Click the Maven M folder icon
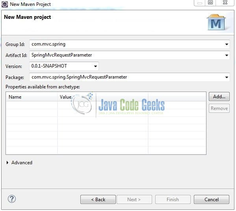Screen dimensions: 236x211 (x=216, y=22)
